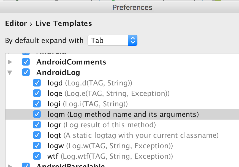
Task: Expand the AndroidComments template group
Action: point(10,62)
